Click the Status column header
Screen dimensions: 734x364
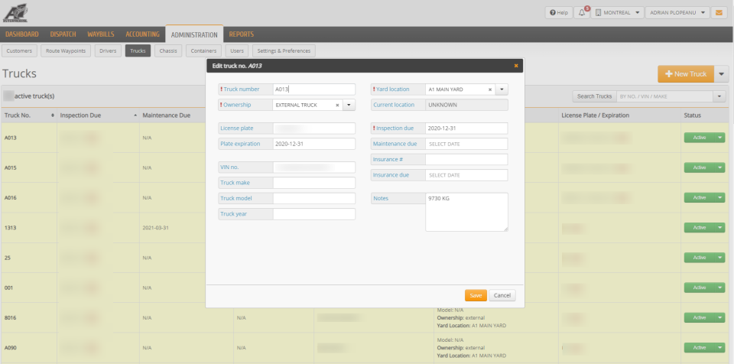[693, 115]
